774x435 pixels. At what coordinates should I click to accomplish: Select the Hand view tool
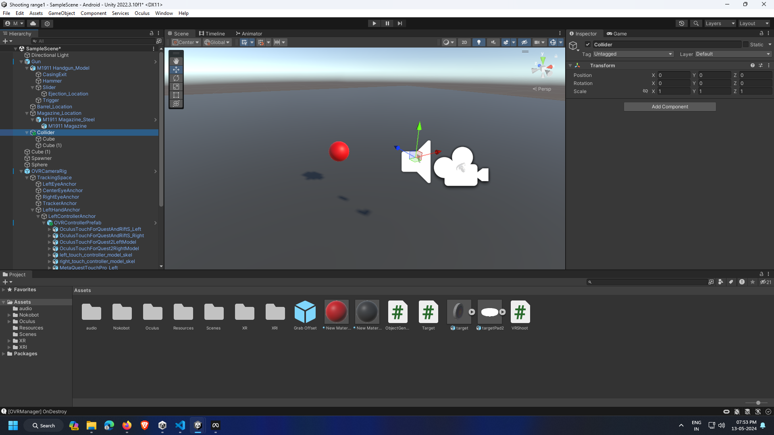click(x=176, y=61)
